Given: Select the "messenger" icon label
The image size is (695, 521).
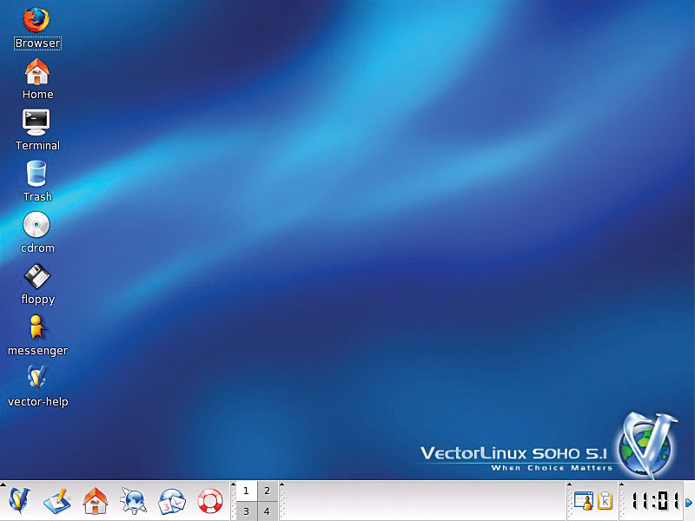Looking at the screenshot, I should pos(37,351).
